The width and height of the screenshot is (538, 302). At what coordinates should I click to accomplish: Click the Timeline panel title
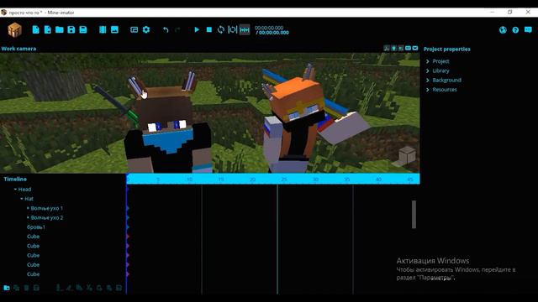15,179
